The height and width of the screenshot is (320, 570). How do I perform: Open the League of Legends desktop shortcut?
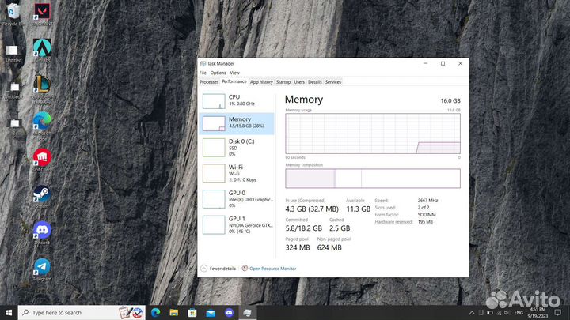42,88
